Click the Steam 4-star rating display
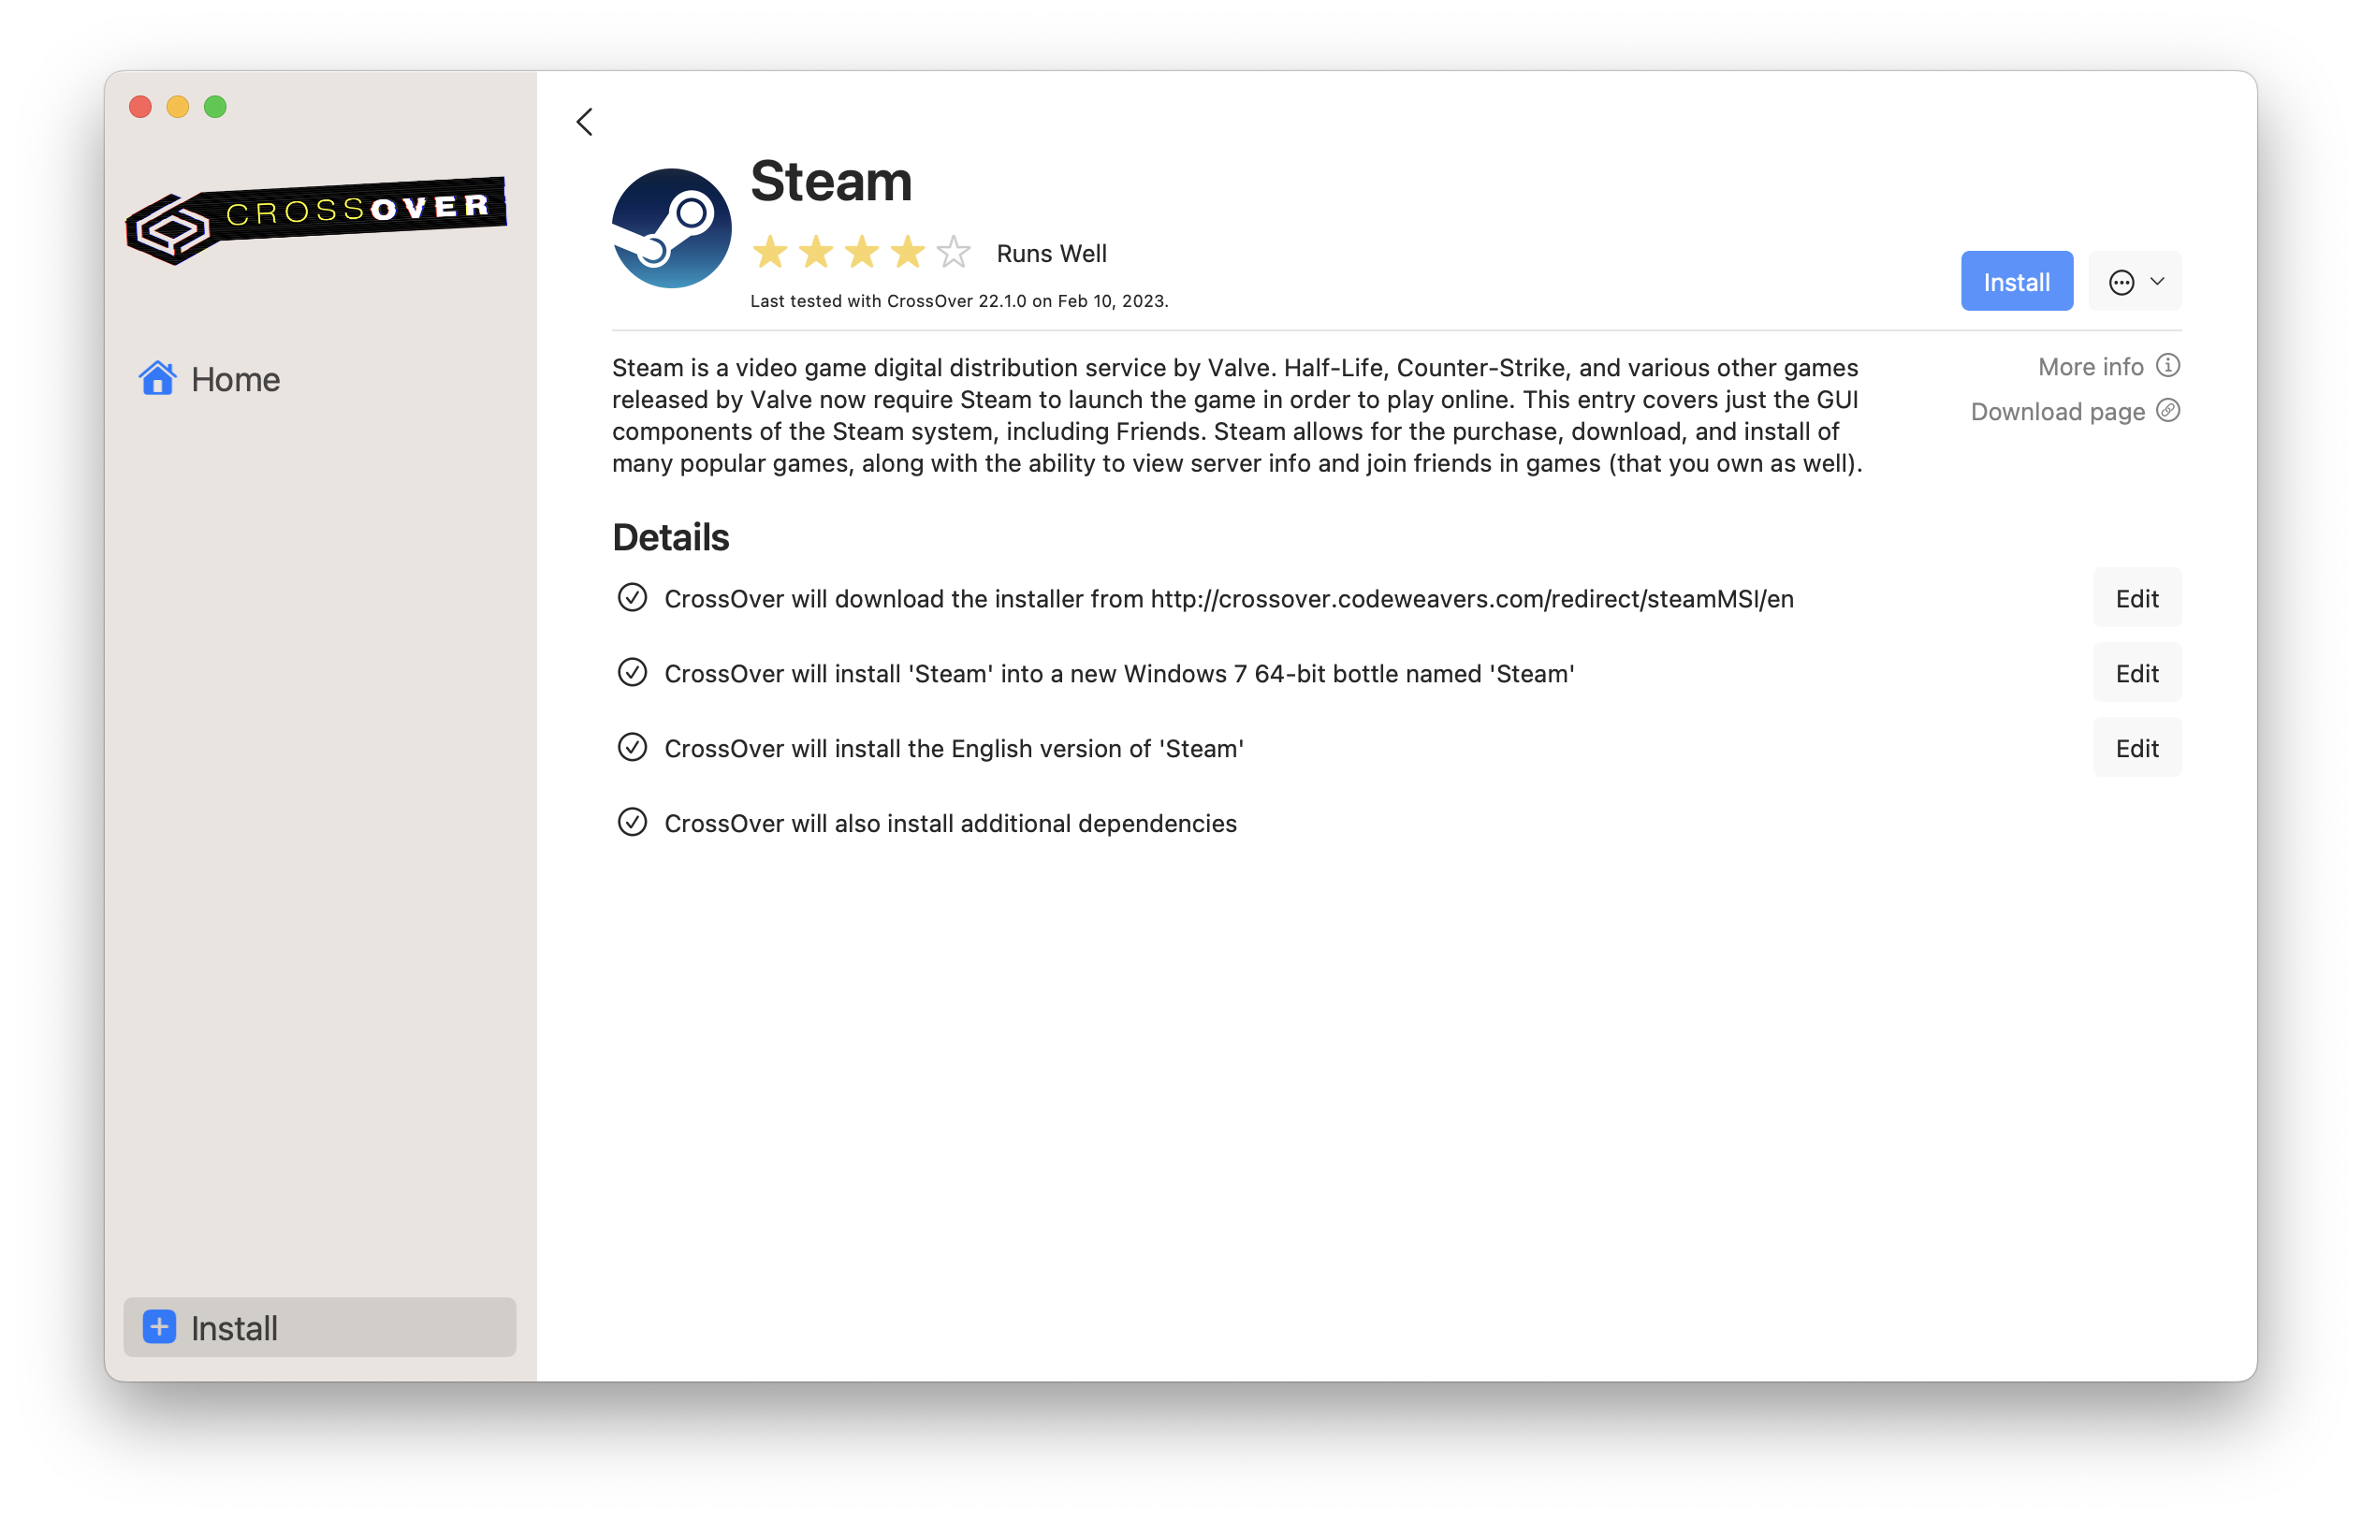The image size is (2362, 1520). pyautogui.click(x=861, y=252)
